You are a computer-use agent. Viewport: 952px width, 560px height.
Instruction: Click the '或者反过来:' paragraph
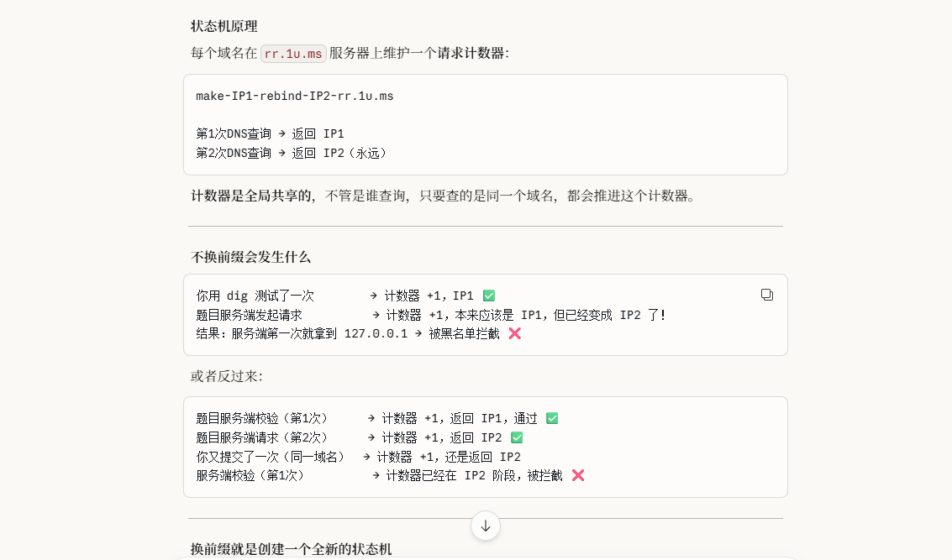click(226, 376)
